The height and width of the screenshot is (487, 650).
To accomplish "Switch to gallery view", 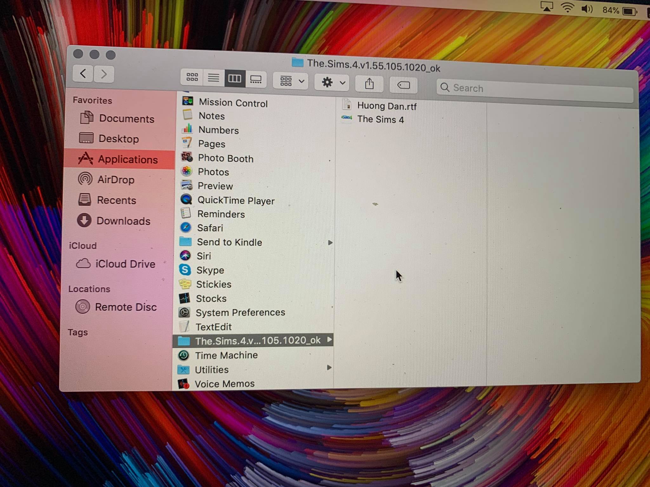I will pos(256,79).
